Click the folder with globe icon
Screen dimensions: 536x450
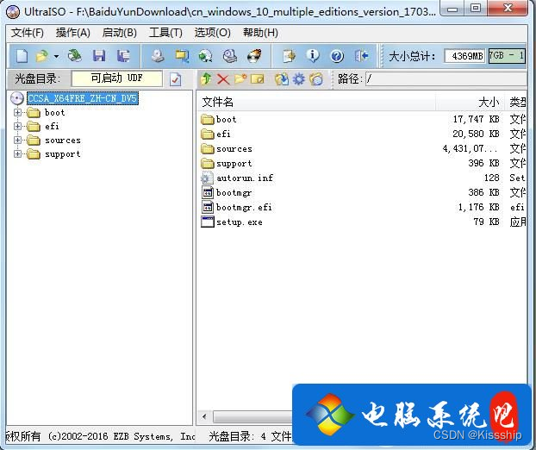(316, 79)
